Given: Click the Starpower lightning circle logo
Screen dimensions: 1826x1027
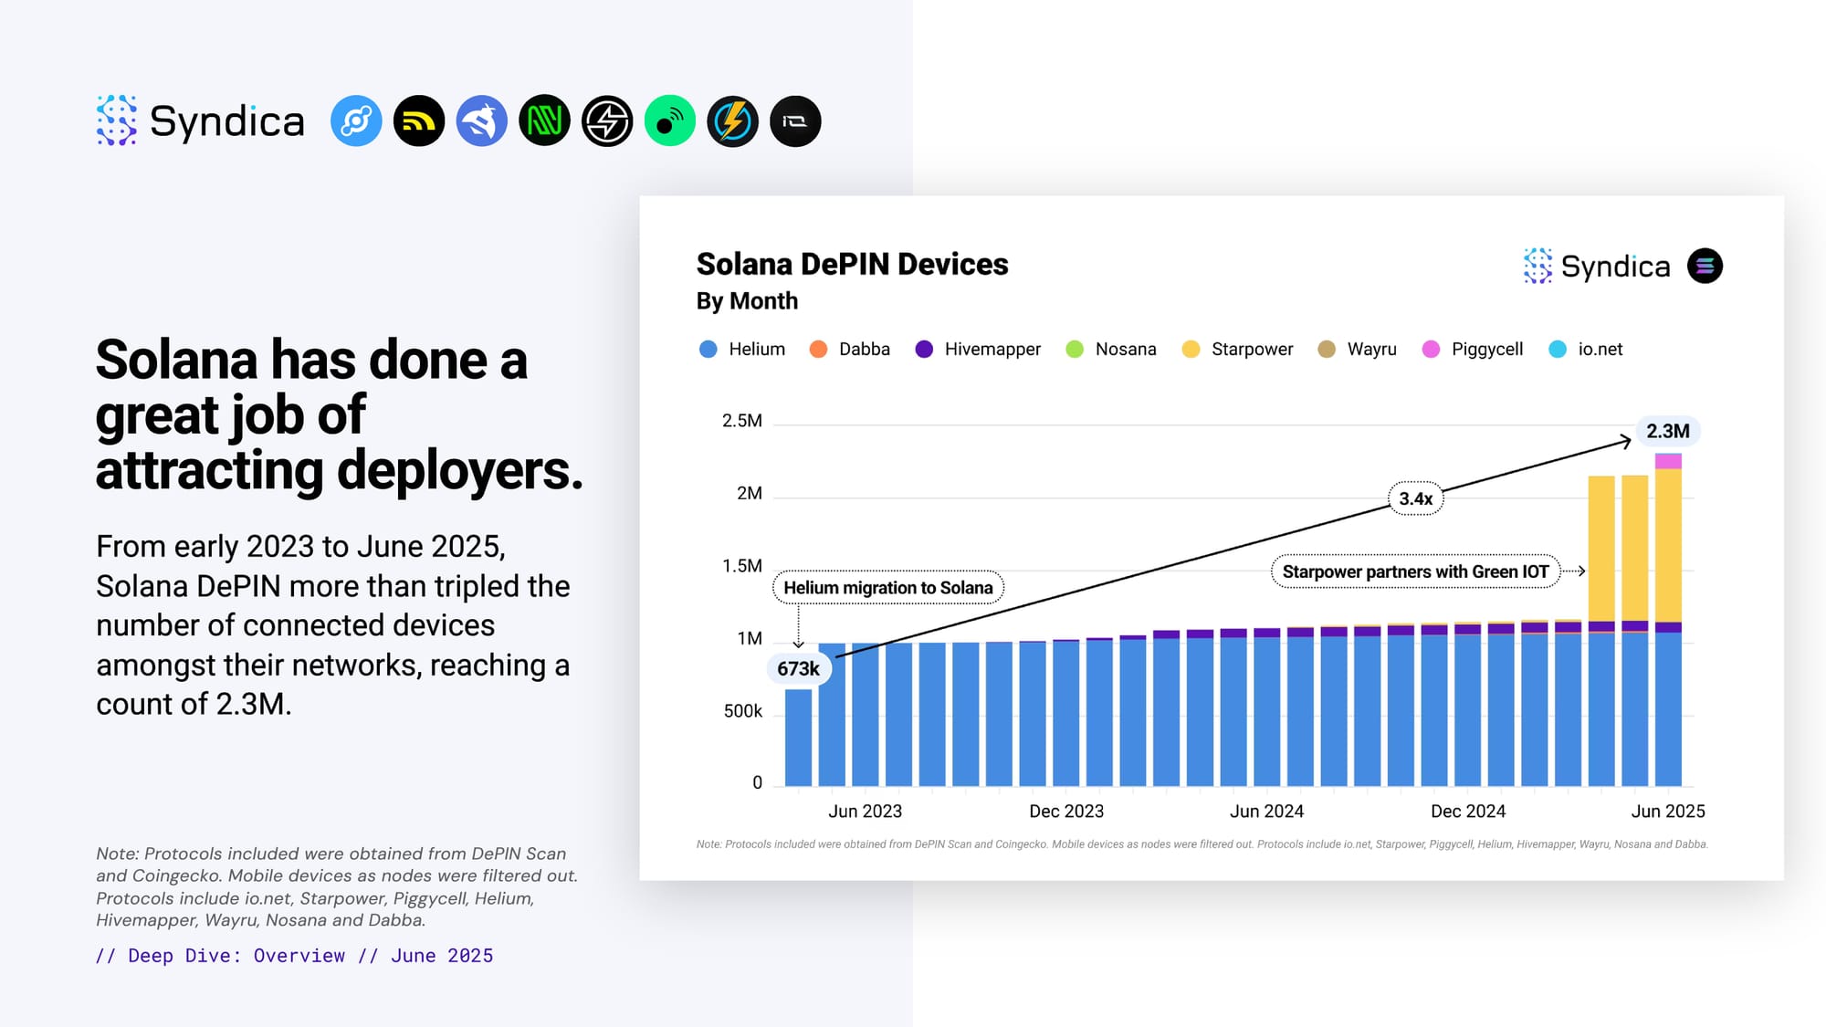Looking at the screenshot, I should point(607,121).
